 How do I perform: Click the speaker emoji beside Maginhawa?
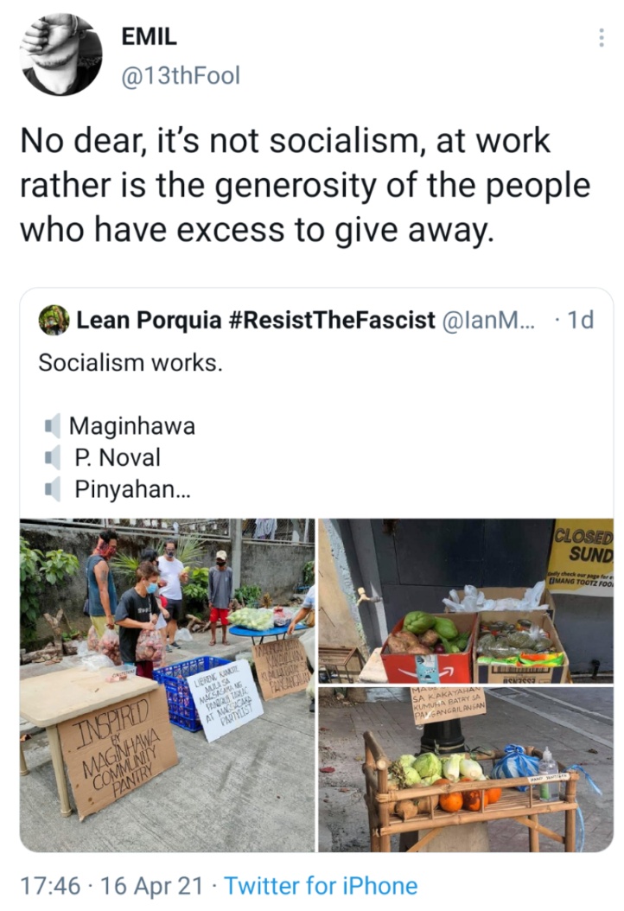[x=53, y=426]
